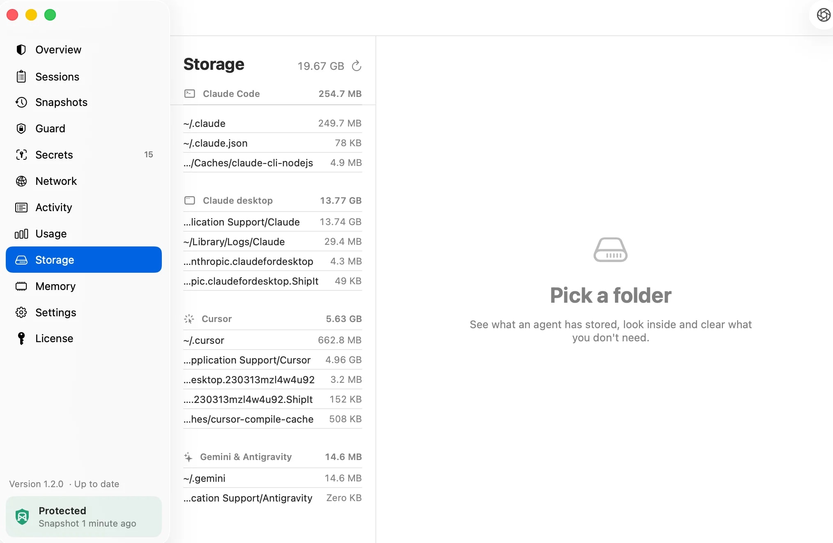
Task: Click the Cursor sparkle group icon
Action: pyautogui.click(x=189, y=319)
